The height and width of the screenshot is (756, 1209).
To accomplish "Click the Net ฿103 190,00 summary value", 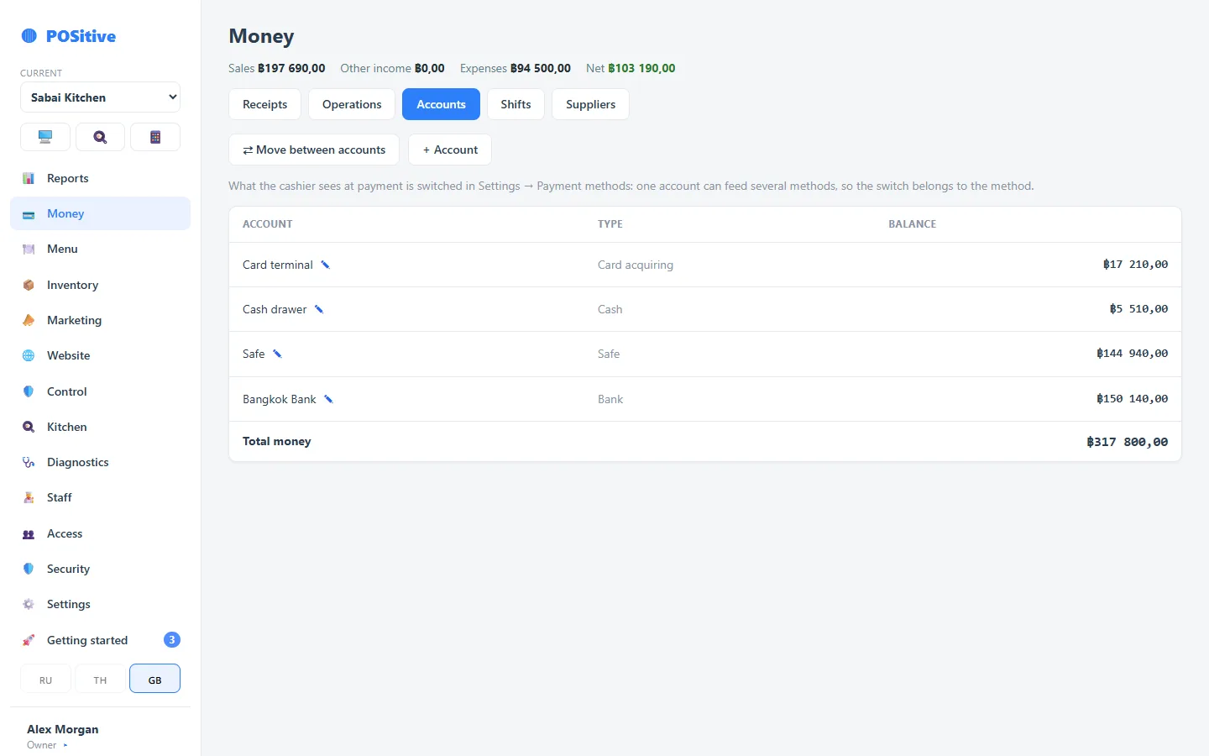I will tap(631, 68).
